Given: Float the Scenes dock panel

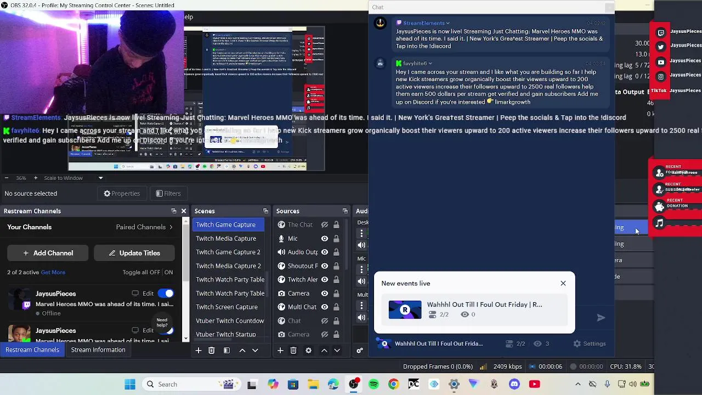Looking at the screenshot, I should coord(265,211).
